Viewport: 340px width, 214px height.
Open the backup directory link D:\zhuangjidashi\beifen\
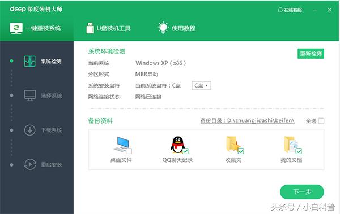pyautogui.click(x=247, y=121)
